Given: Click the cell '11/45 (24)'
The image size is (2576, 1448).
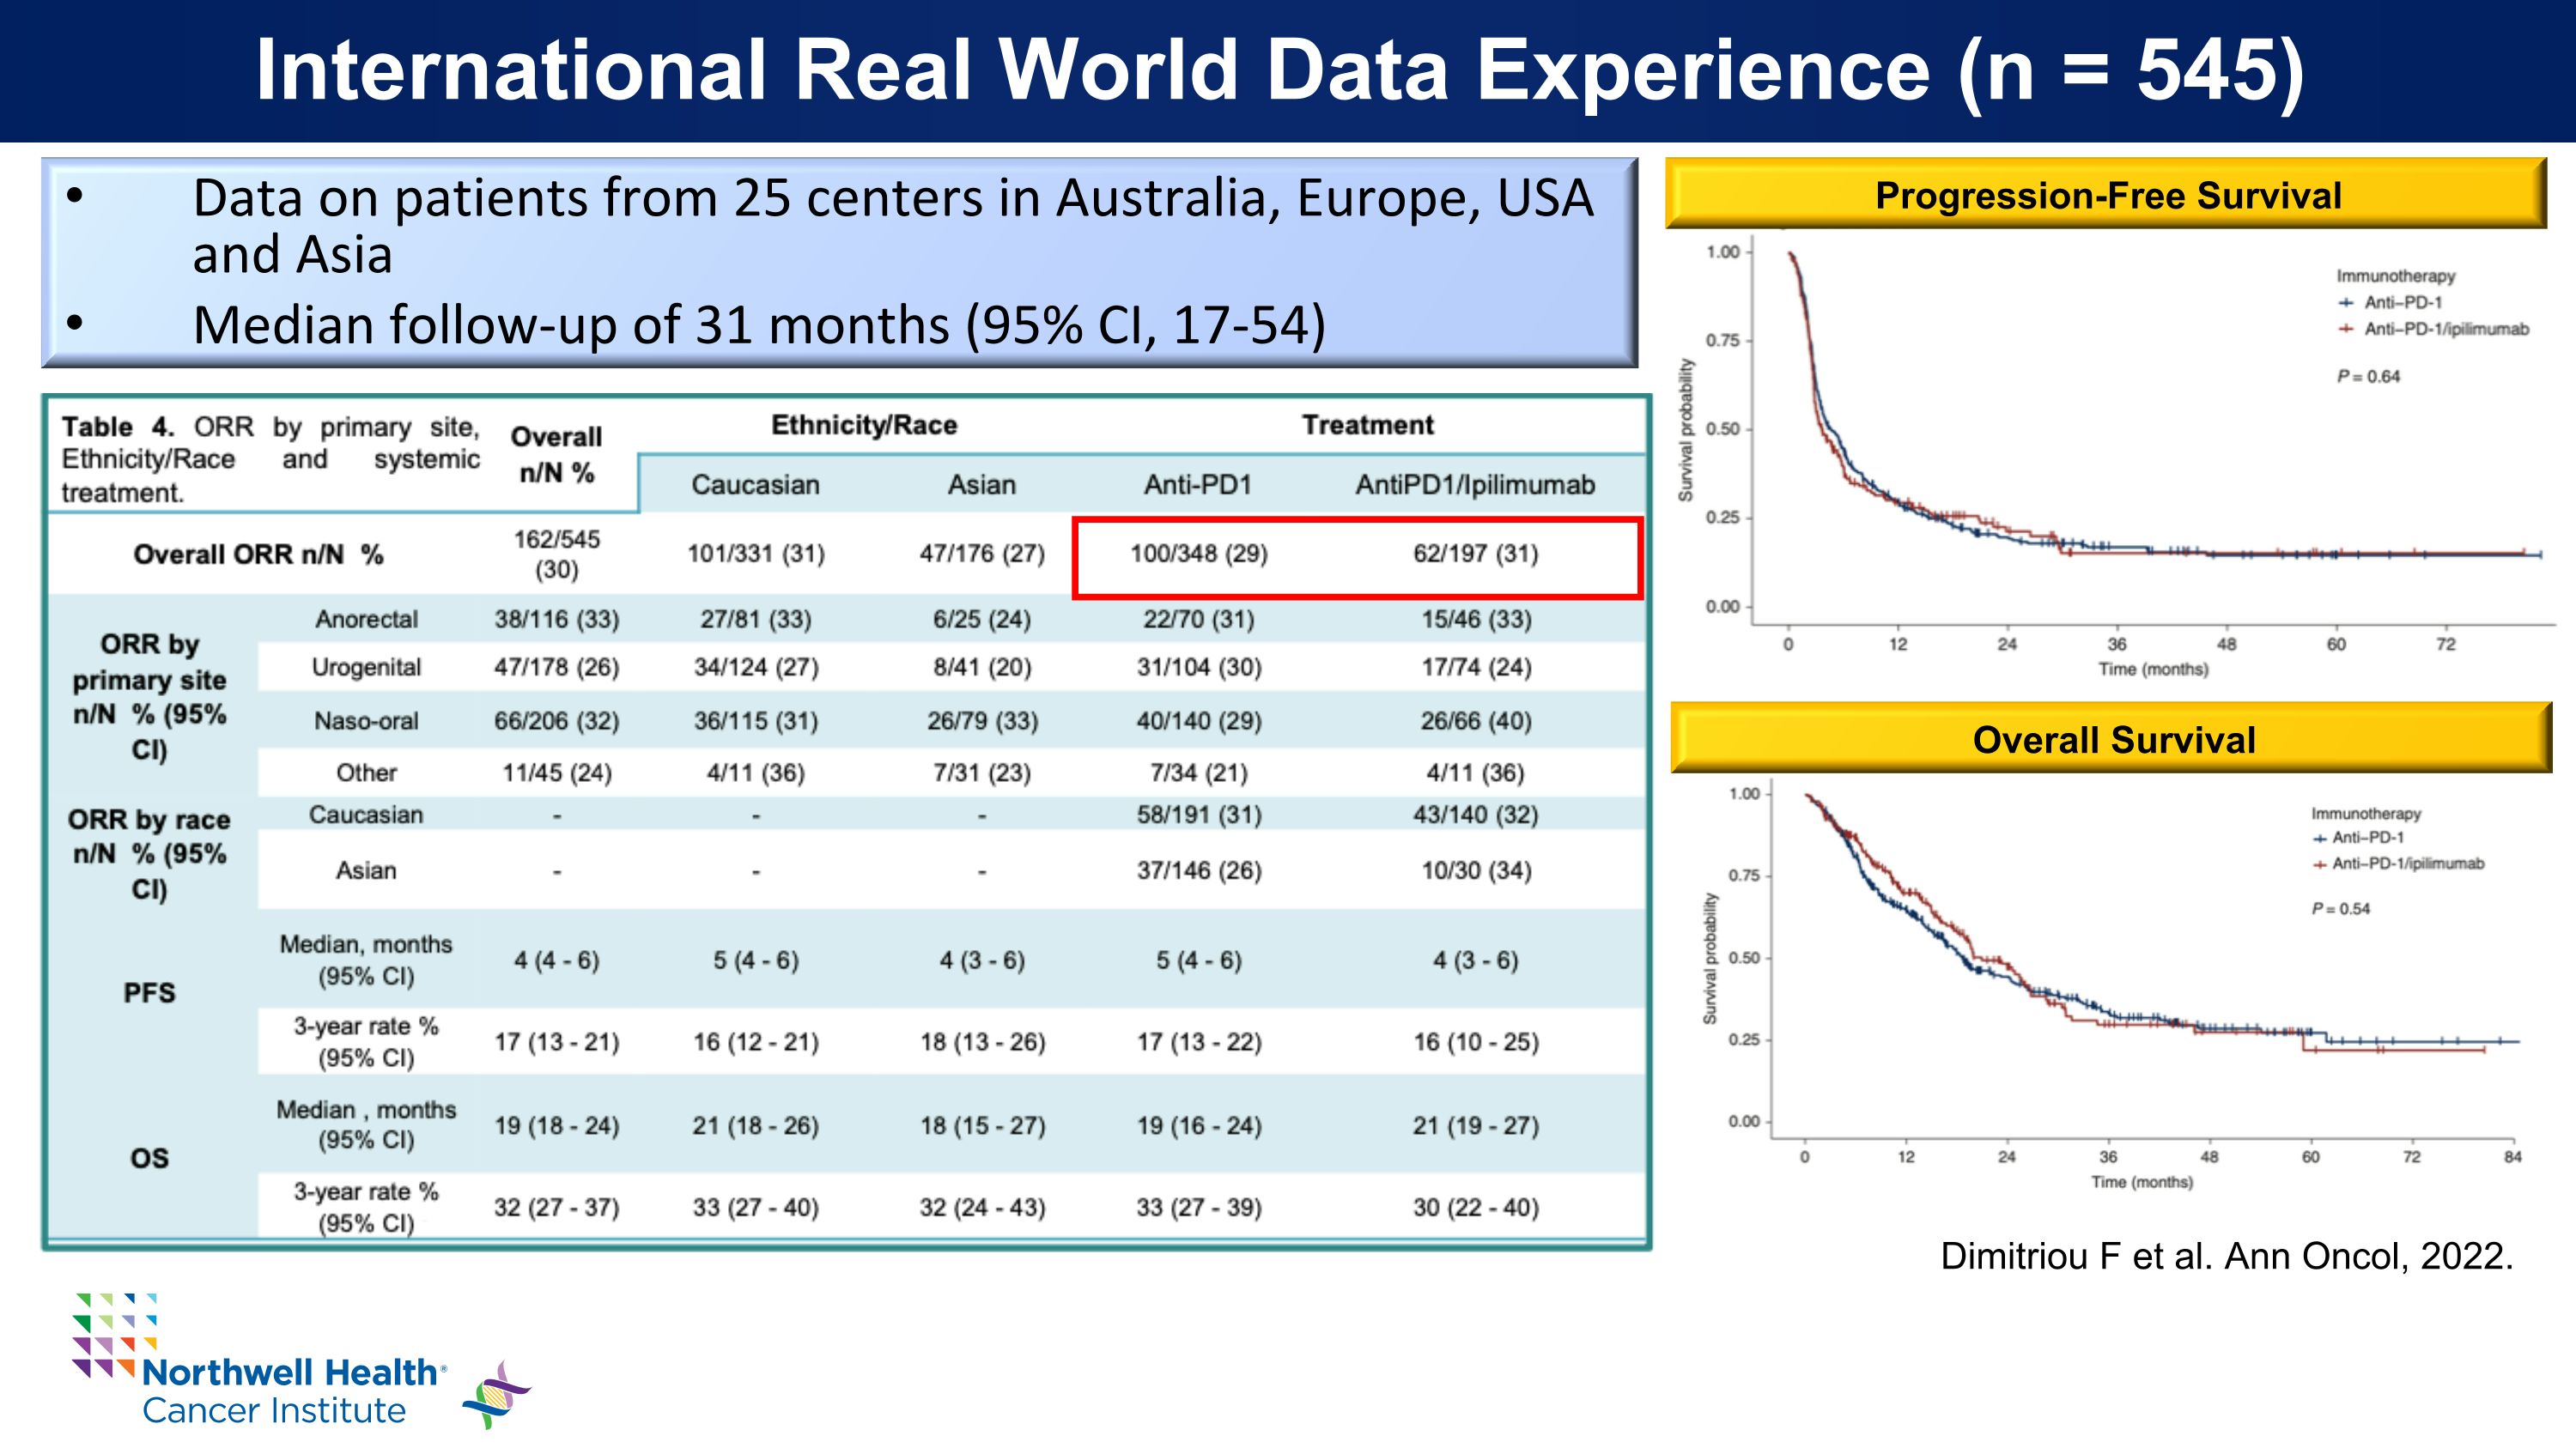Looking at the screenshot, I should pyautogui.click(x=556, y=772).
